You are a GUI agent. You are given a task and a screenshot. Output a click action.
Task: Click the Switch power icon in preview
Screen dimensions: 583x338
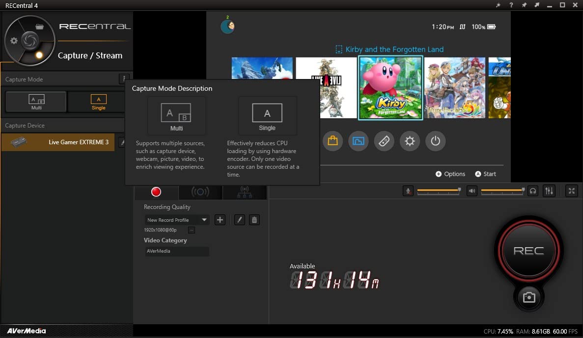click(435, 141)
